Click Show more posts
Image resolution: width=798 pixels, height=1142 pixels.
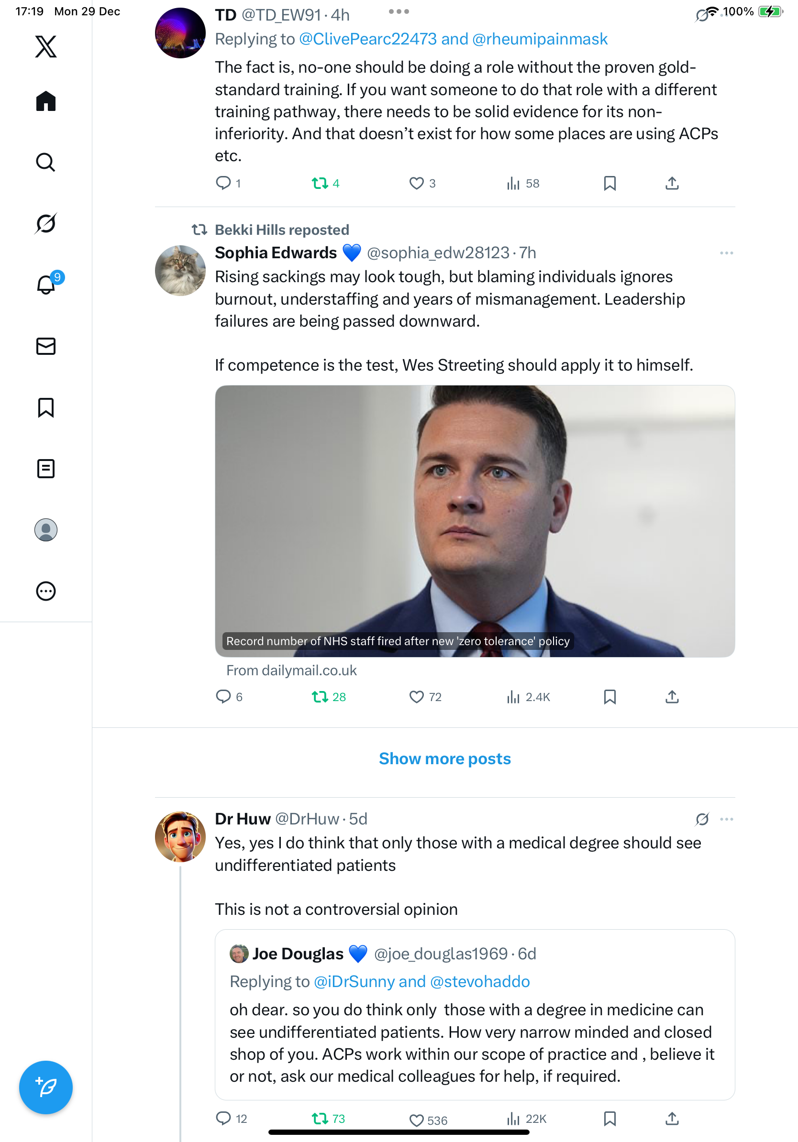445,758
